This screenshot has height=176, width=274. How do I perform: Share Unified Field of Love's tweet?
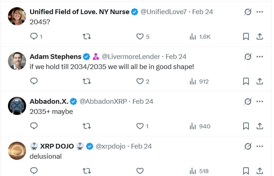click(260, 37)
